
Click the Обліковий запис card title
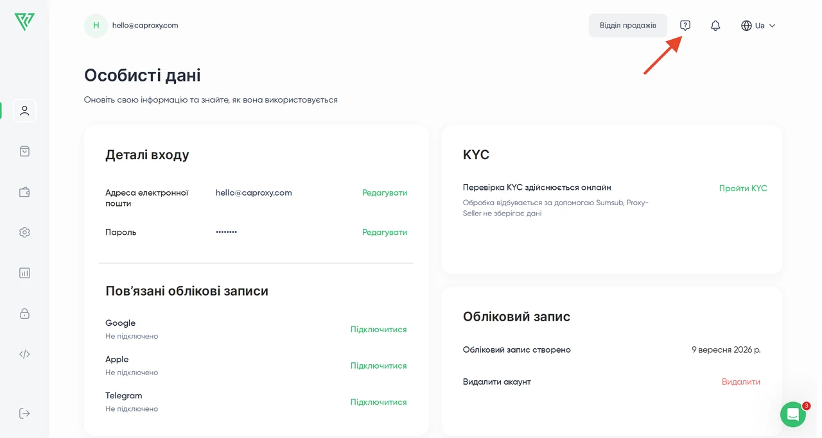pos(516,317)
